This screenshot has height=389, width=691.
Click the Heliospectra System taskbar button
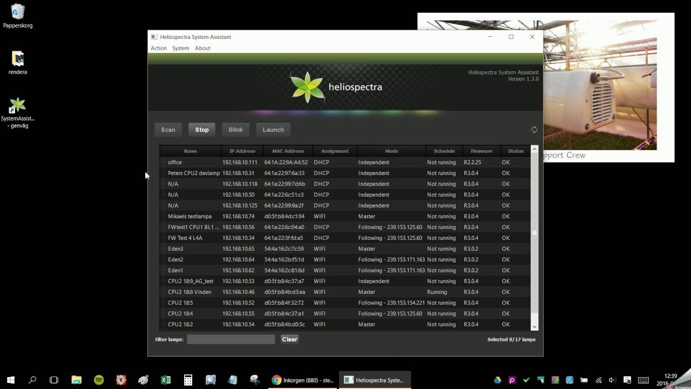point(375,380)
